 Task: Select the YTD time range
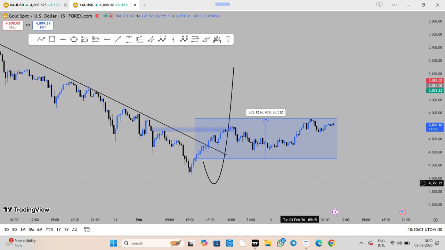click(x=49, y=230)
